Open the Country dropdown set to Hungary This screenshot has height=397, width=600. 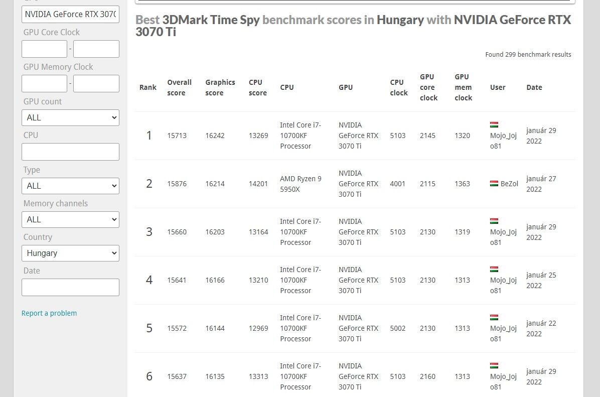tap(70, 253)
